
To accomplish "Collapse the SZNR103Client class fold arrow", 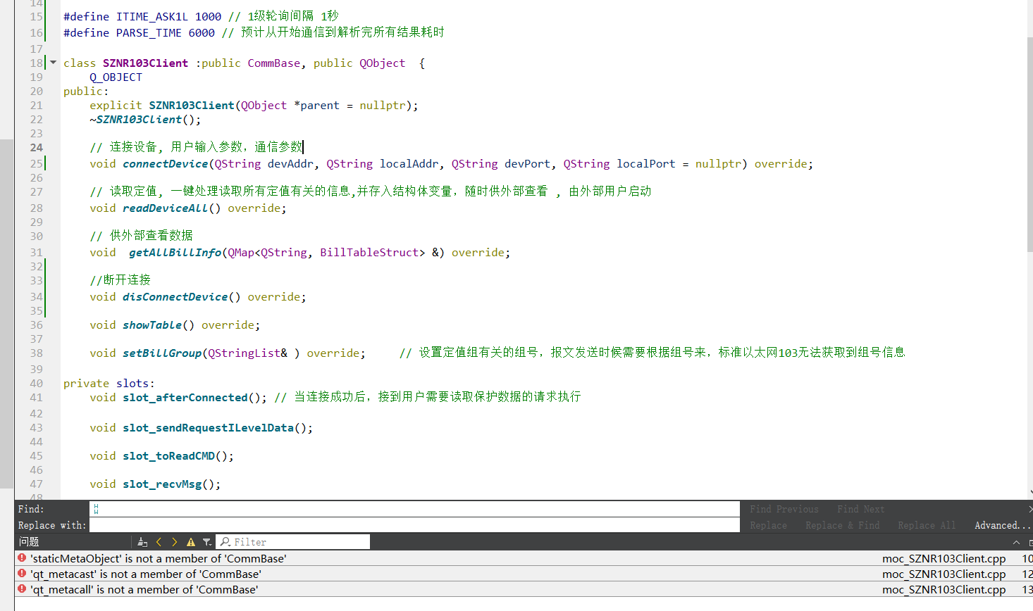I will [x=53, y=63].
